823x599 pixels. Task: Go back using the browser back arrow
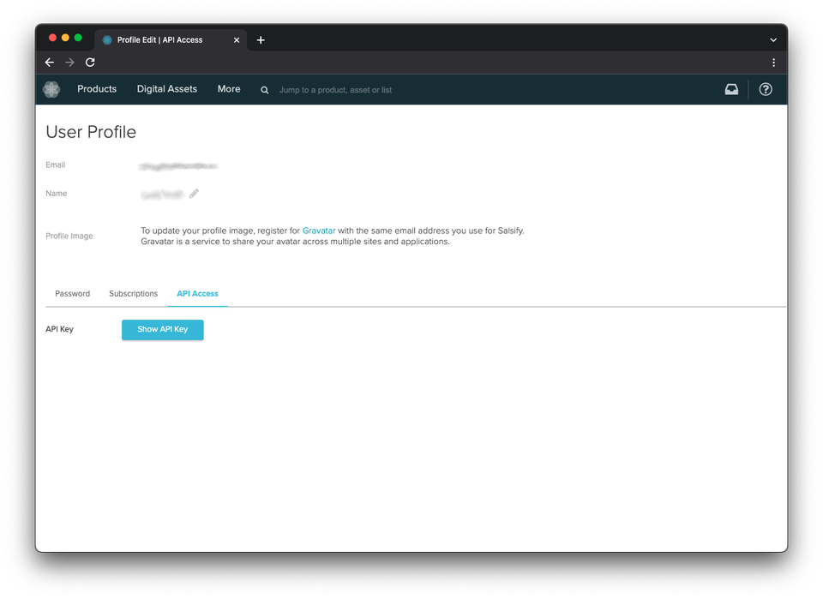(50, 63)
